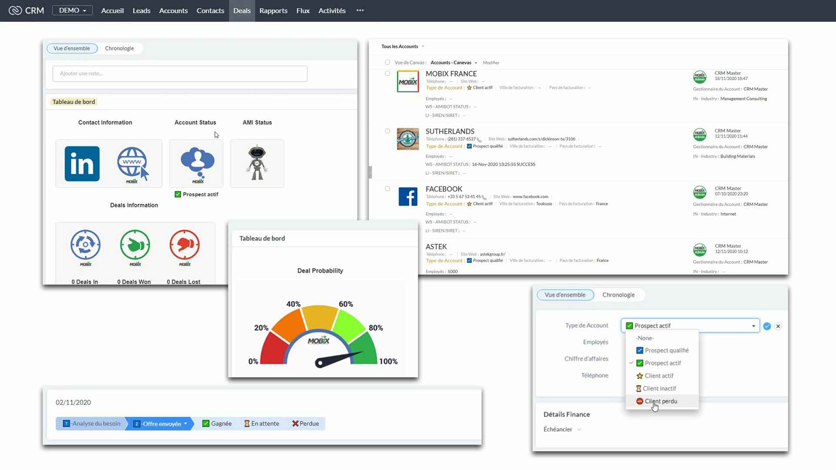Tick the MOBIX FRANCE row checkbox
The width and height of the screenshot is (836, 470).
coord(388,74)
